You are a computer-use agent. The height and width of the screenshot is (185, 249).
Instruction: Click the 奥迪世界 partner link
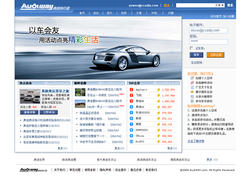pos(39,160)
